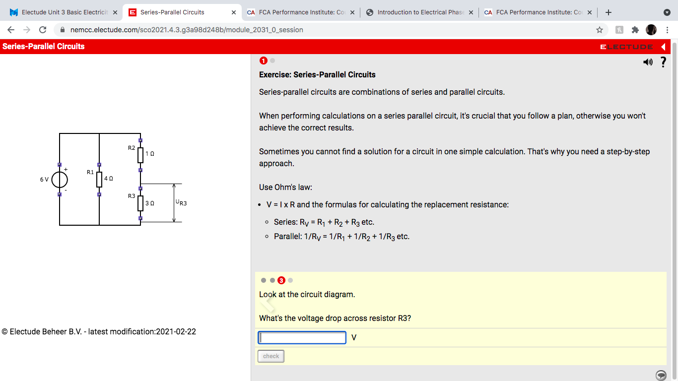Switch to the first FCA Performance Institute tab
678x381 pixels.
click(300, 12)
